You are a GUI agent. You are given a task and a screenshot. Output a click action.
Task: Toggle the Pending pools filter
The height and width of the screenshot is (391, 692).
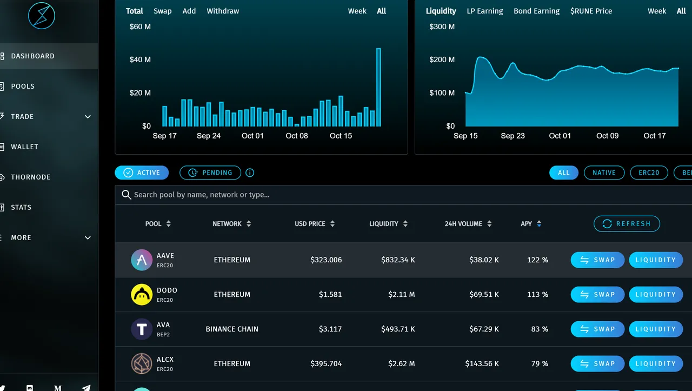click(x=210, y=173)
